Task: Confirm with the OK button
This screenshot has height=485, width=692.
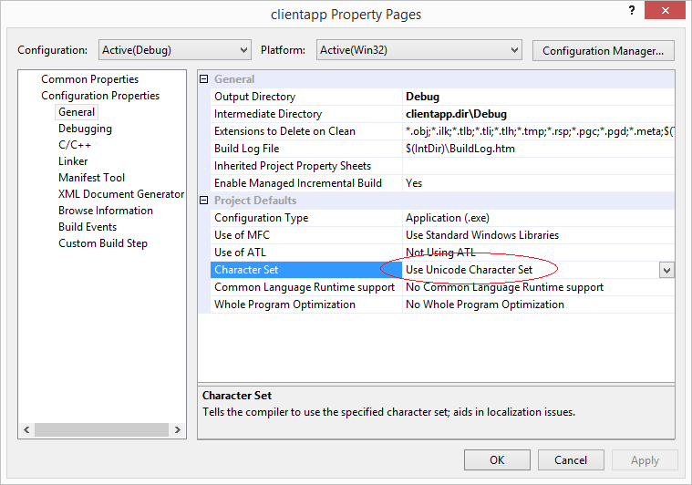Action: tap(497, 459)
